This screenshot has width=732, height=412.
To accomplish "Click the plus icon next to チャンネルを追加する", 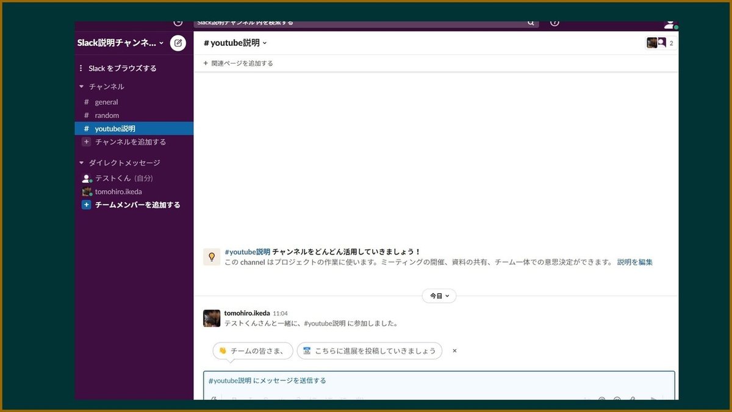I will (x=86, y=141).
